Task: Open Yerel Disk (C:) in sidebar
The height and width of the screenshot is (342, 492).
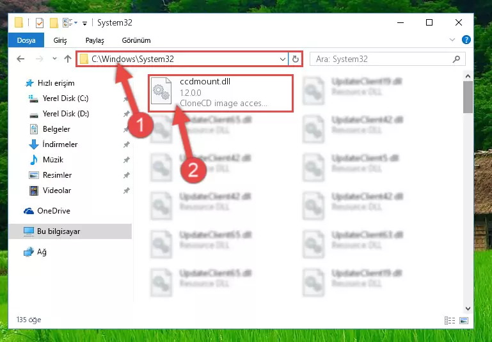Action: (x=59, y=98)
